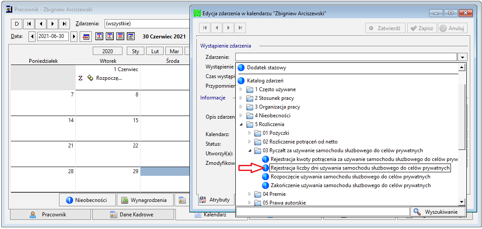Open the Nieobecności tab button
The height and width of the screenshot is (229, 482).
(87, 200)
